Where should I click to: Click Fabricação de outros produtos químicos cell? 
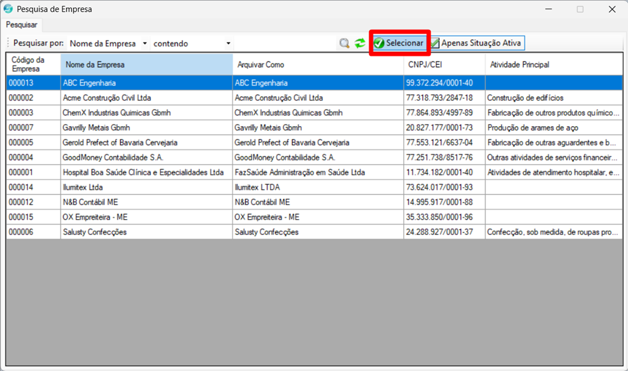coord(554,113)
